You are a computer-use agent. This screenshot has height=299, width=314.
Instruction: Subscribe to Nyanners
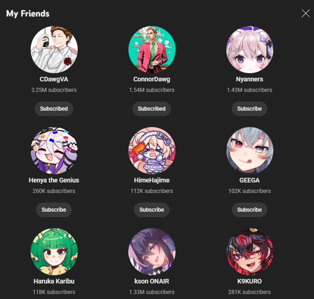pos(250,109)
